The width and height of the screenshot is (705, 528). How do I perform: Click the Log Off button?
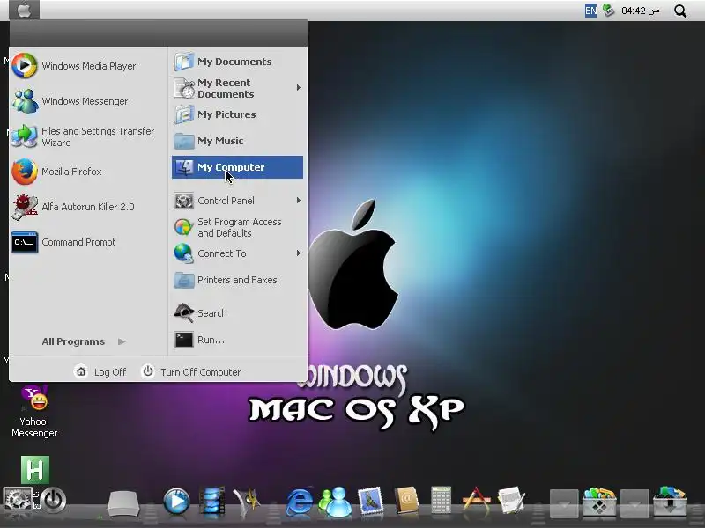[100, 371]
